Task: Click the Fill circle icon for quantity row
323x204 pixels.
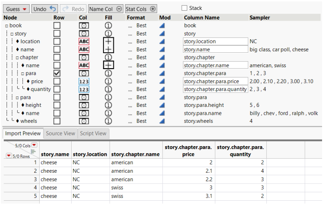Action: pyautogui.click(x=109, y=90)
